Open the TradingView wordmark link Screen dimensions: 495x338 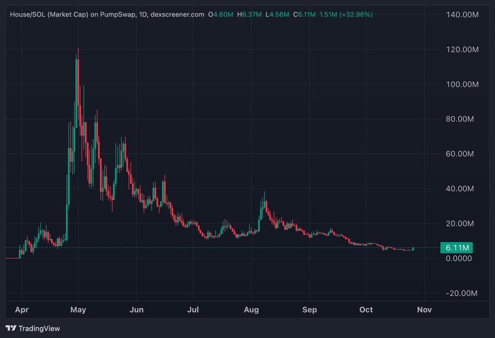40,328
